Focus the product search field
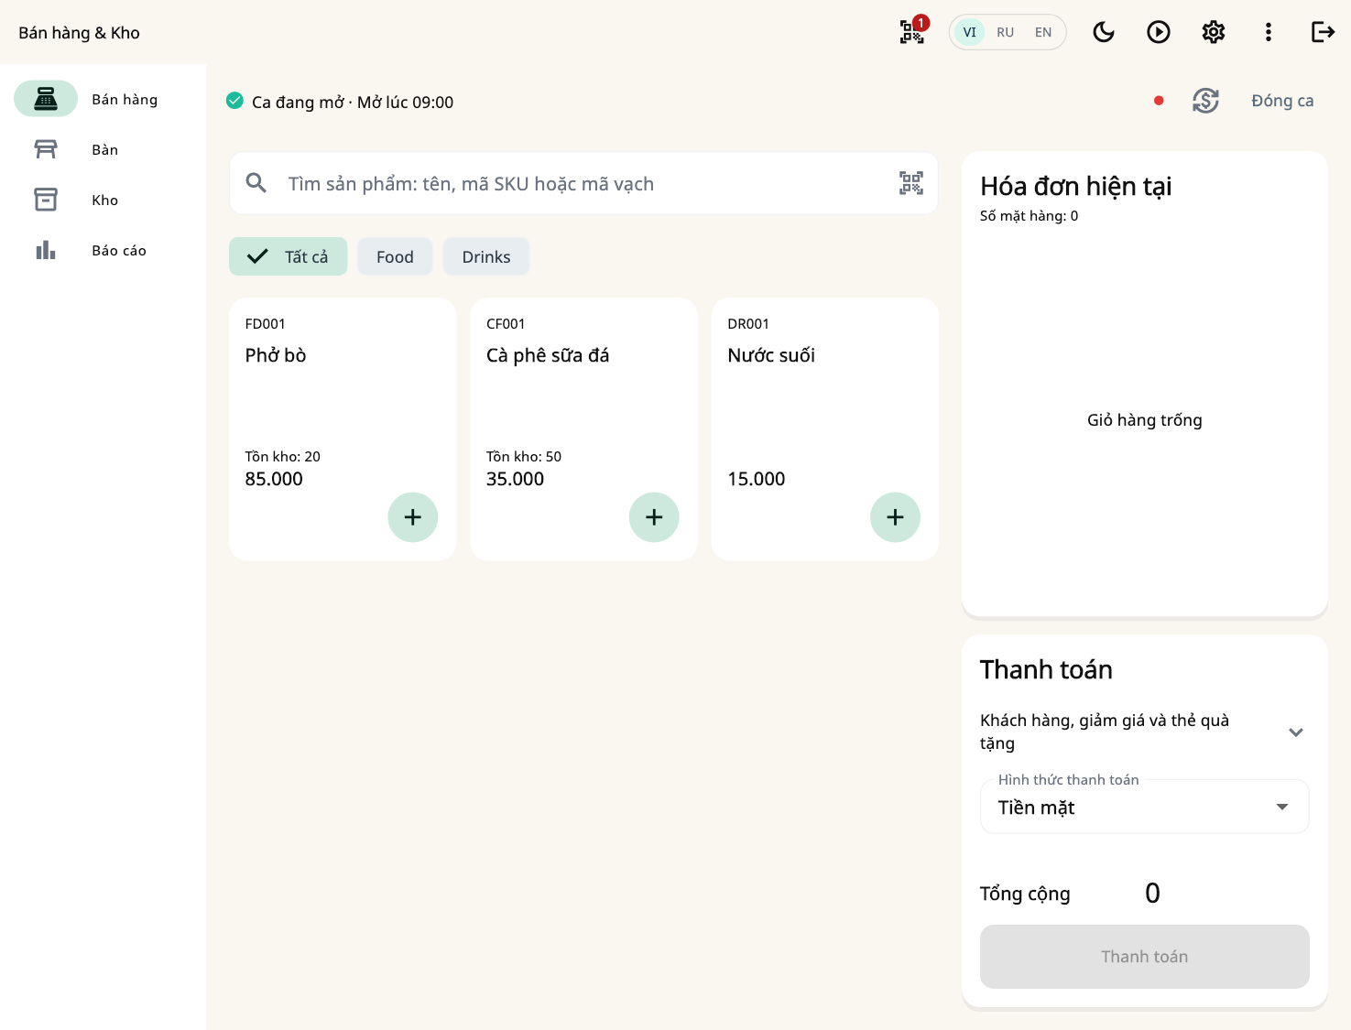The width and height of the screenshot is (1351, 1030). pyautogui.click(x=583, y=183)
